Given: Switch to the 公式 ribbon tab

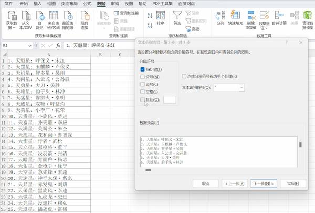Looking at the screenshot, I should pos(87,4).
